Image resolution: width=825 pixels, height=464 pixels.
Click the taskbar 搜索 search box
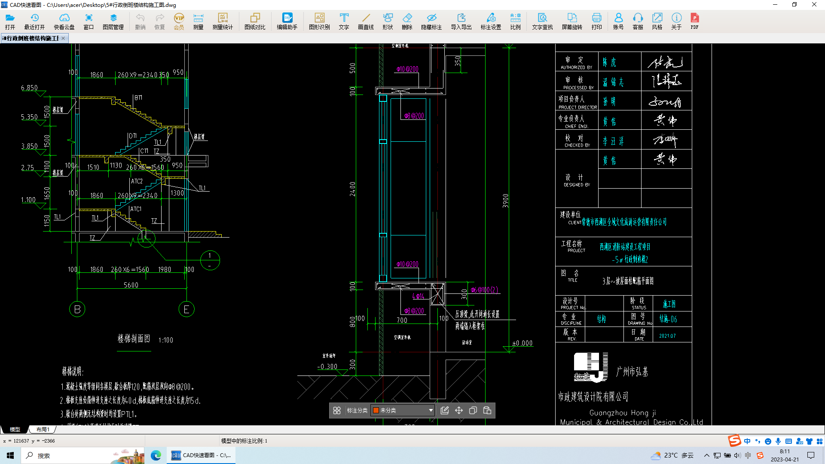[82, 455]
